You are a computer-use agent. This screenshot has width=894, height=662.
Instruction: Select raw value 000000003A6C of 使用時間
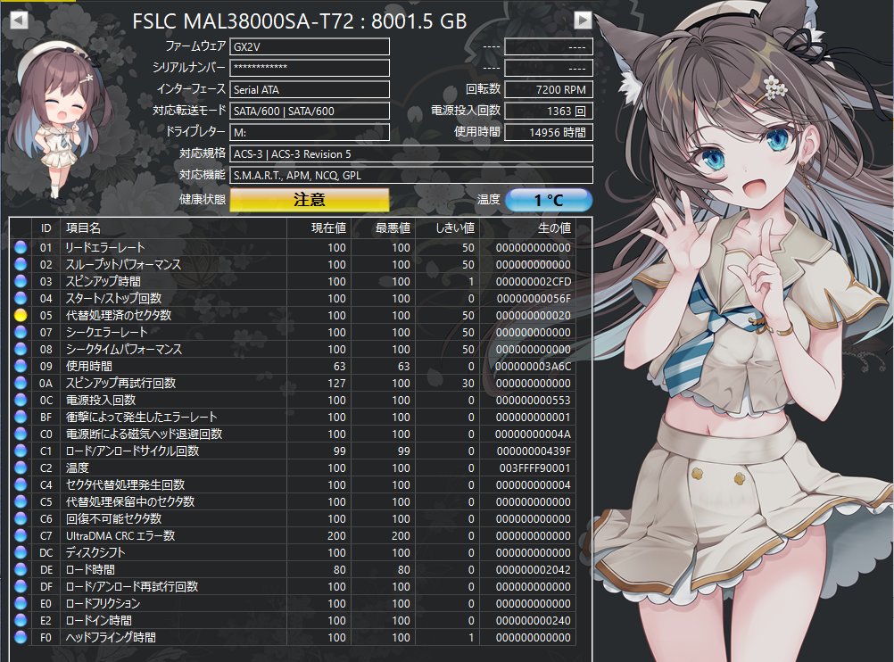533,367
